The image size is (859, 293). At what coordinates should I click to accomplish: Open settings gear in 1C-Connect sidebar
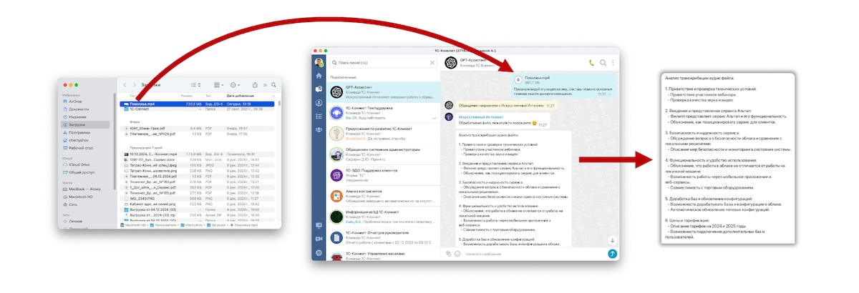coord(319,252)
